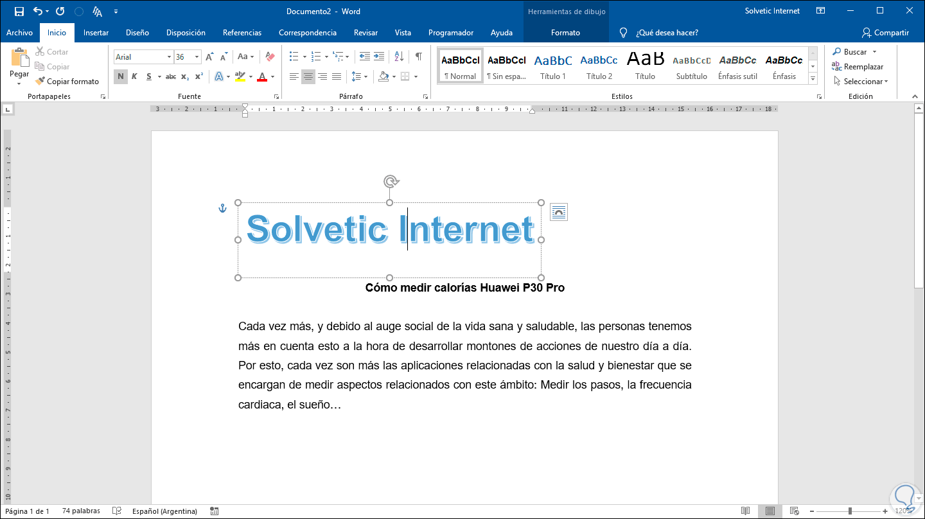Open the Referencias tab
Image resolution: width=925 pixels, height=519 pixels.
tap(242, 33)
